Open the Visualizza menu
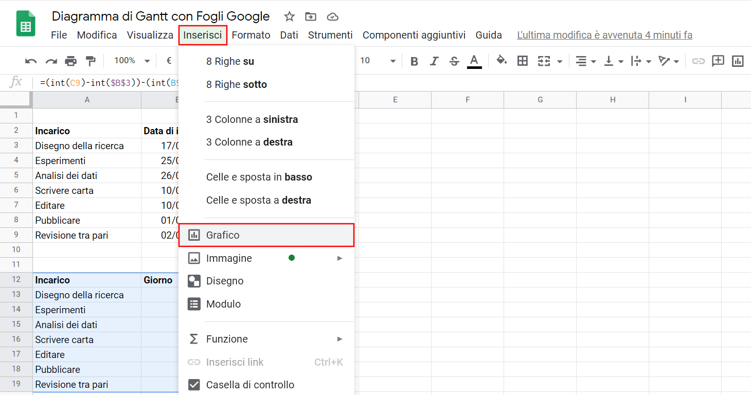This screenshot has width=751, height=395. [x=150, y=35]
